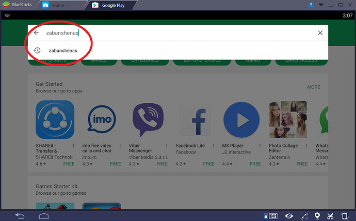356x221 pixels.
Task: Open the WhatsApp app icon
Action: tap(323, 119)
